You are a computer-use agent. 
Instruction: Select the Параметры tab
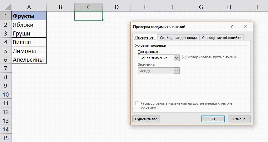(x=145, y=38)
